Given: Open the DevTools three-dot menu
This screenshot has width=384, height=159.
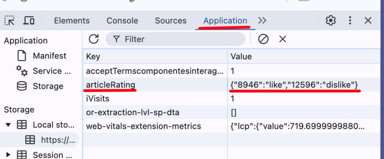Looking at the screenshot, I should (350, 20).
